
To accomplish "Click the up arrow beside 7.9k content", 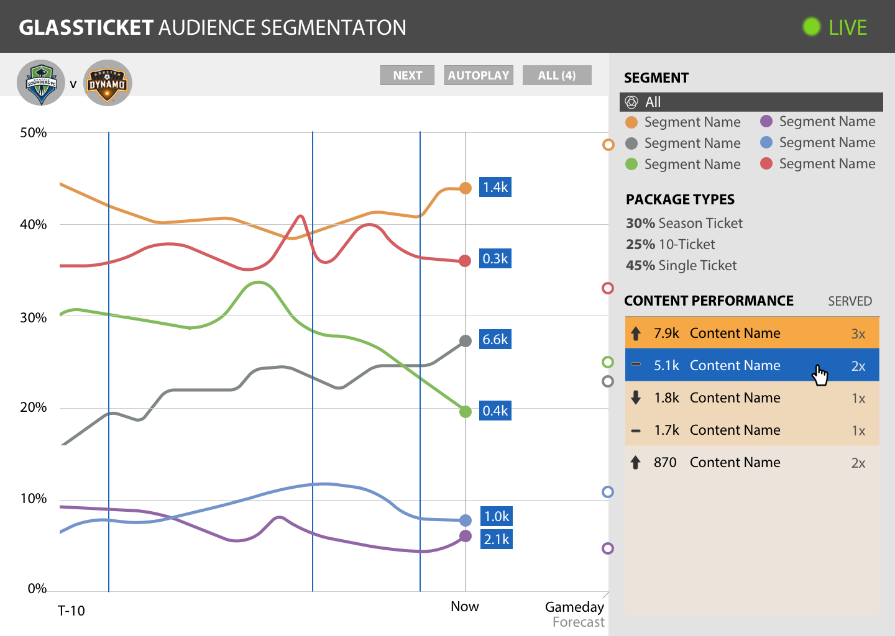I will 636,334.
